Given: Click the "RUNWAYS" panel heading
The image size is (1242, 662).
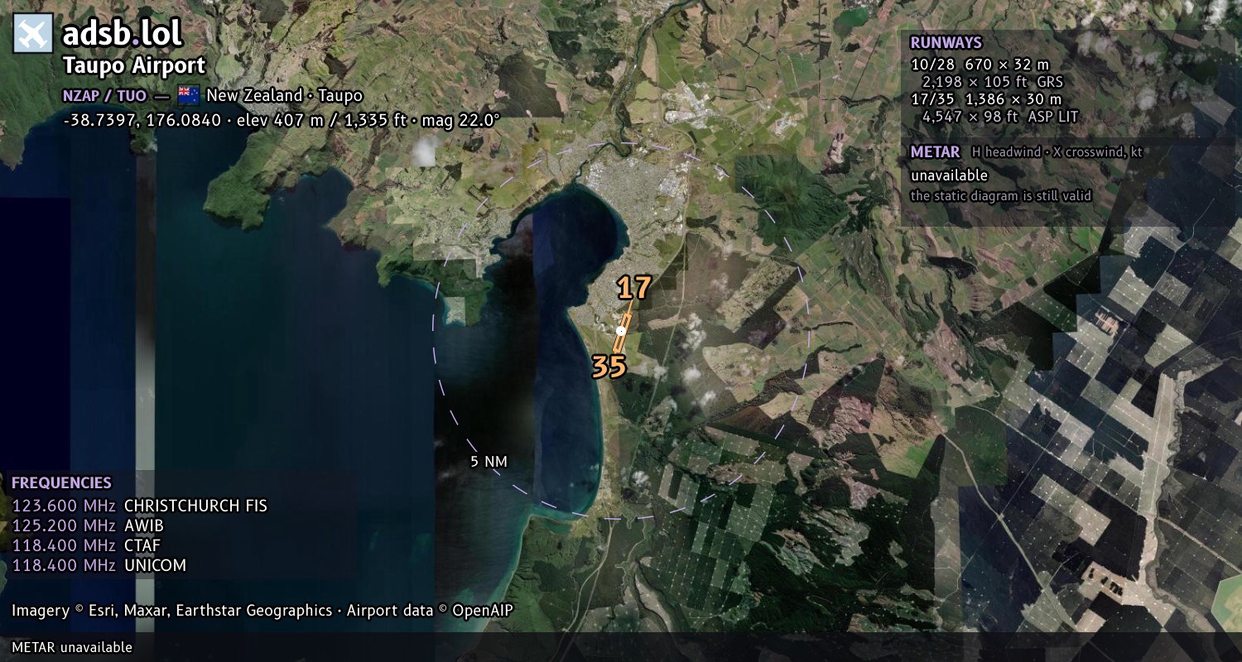Looking at the screenshot, I should pos(946,43).
